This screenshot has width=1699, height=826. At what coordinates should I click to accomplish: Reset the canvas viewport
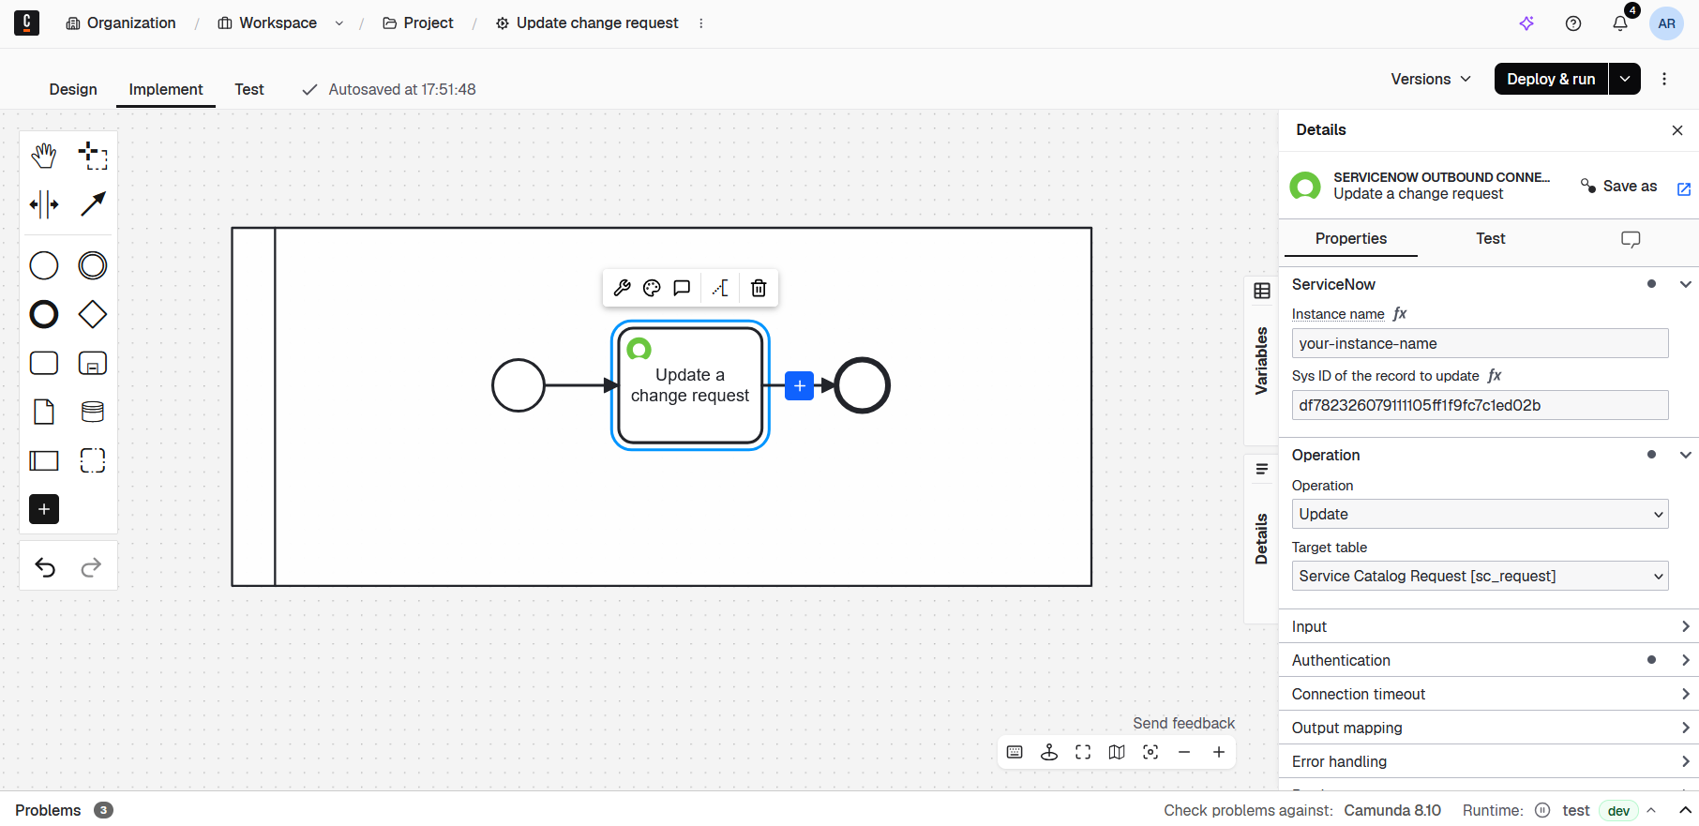1150,752
